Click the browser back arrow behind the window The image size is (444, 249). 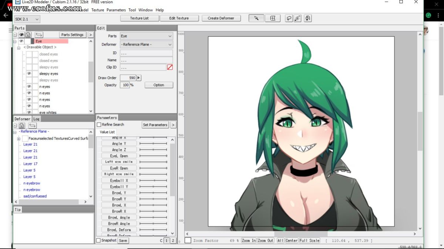pyautogui.click(x=6, y=16)
